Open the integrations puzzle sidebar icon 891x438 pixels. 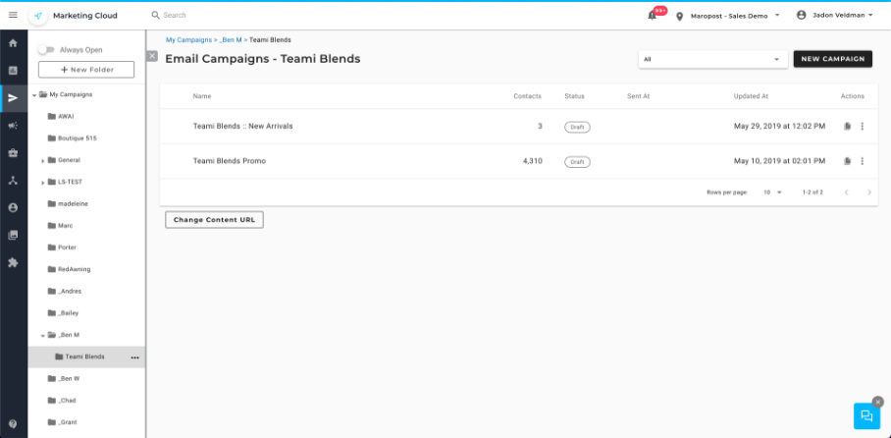pyautogui.click(x=13, y=262)
